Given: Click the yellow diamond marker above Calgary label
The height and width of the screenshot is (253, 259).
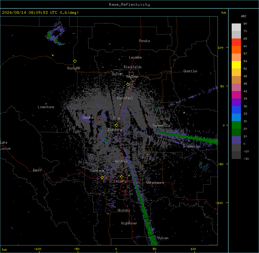Looking at the screenshot, I should click(x=122, y=177).
